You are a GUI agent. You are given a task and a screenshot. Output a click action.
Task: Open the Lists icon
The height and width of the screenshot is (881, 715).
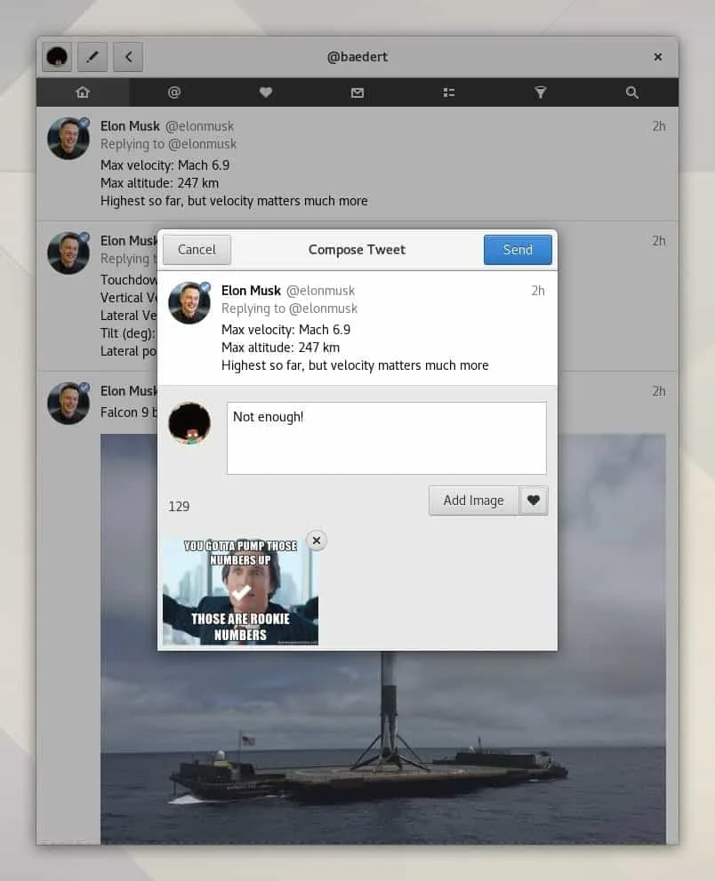448,92
